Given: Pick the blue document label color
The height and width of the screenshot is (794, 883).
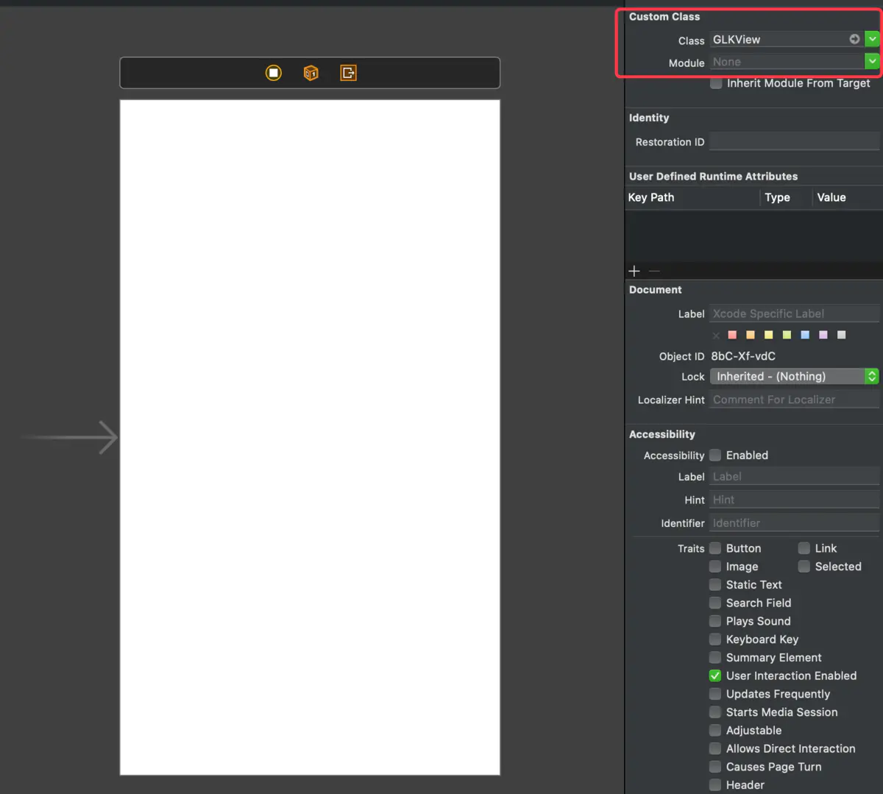Looking at the screenshot, I should 805,335.
